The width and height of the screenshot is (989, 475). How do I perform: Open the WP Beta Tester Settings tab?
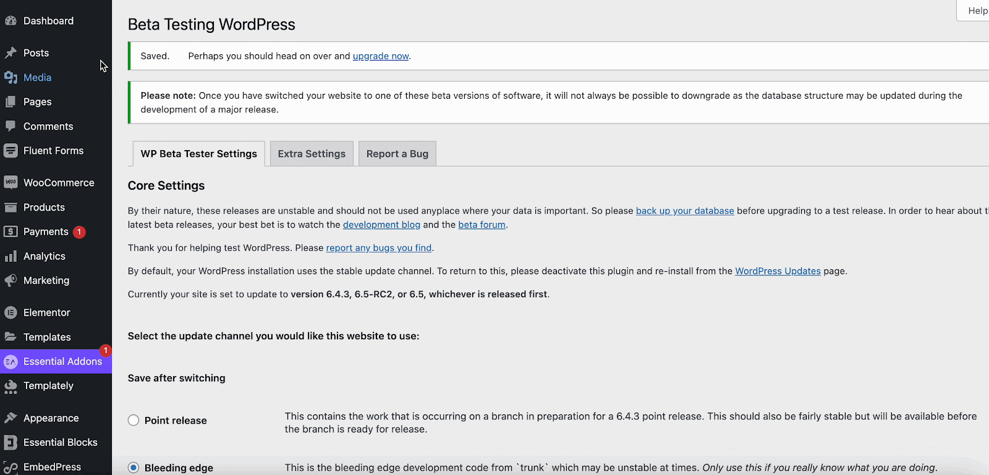(199, 154)
